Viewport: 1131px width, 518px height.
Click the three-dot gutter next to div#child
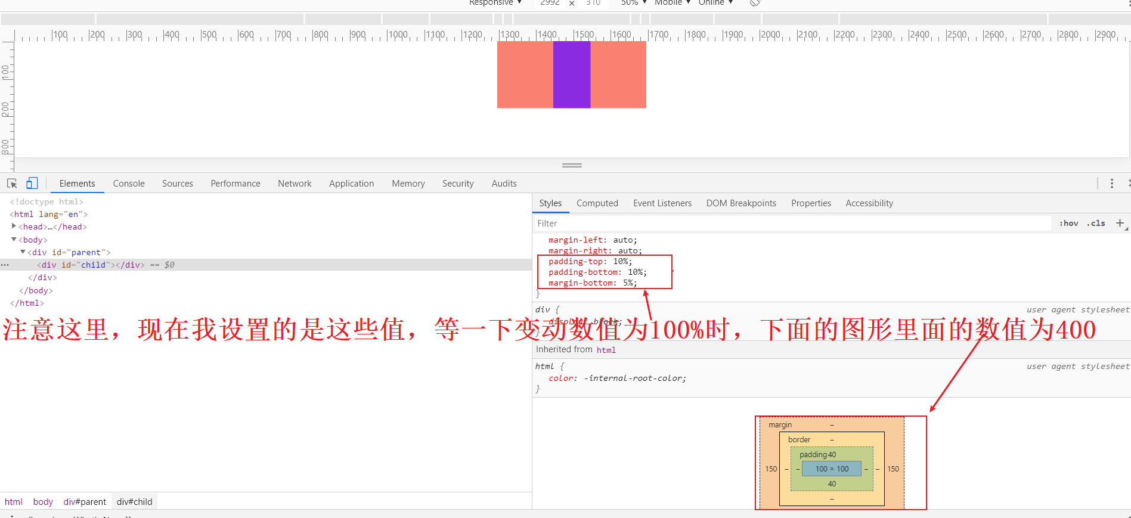[x=5, y=265]
